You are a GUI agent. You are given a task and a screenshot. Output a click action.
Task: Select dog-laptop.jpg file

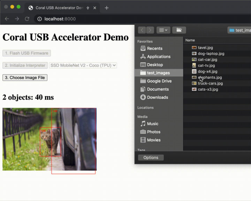[217, 54]
